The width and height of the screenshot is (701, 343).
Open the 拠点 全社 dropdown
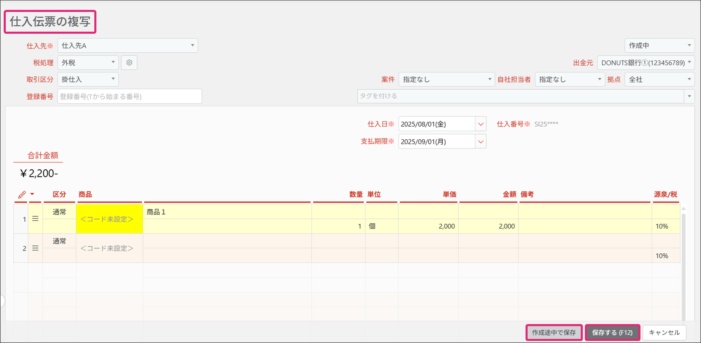coord(659,79)
